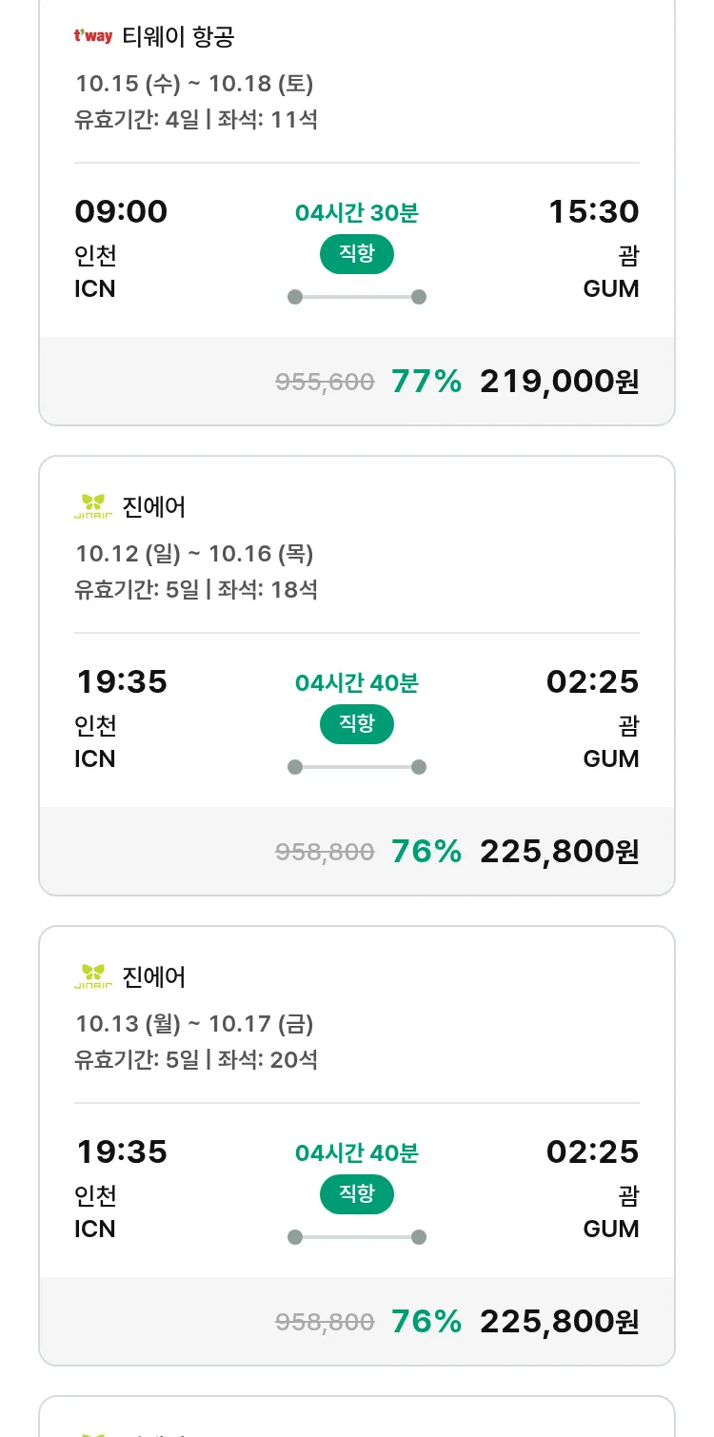The height and width of the screenshot is (1437, 714).
Task: Click the 10.15 (수) ~ 10.18 (토) date range
Action: point(194,84)
